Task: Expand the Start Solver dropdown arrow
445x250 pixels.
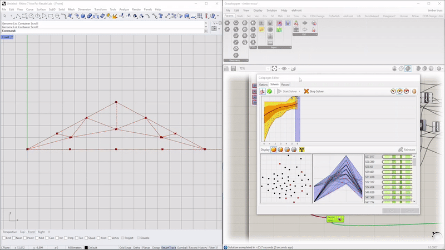Action: point(300,91)
